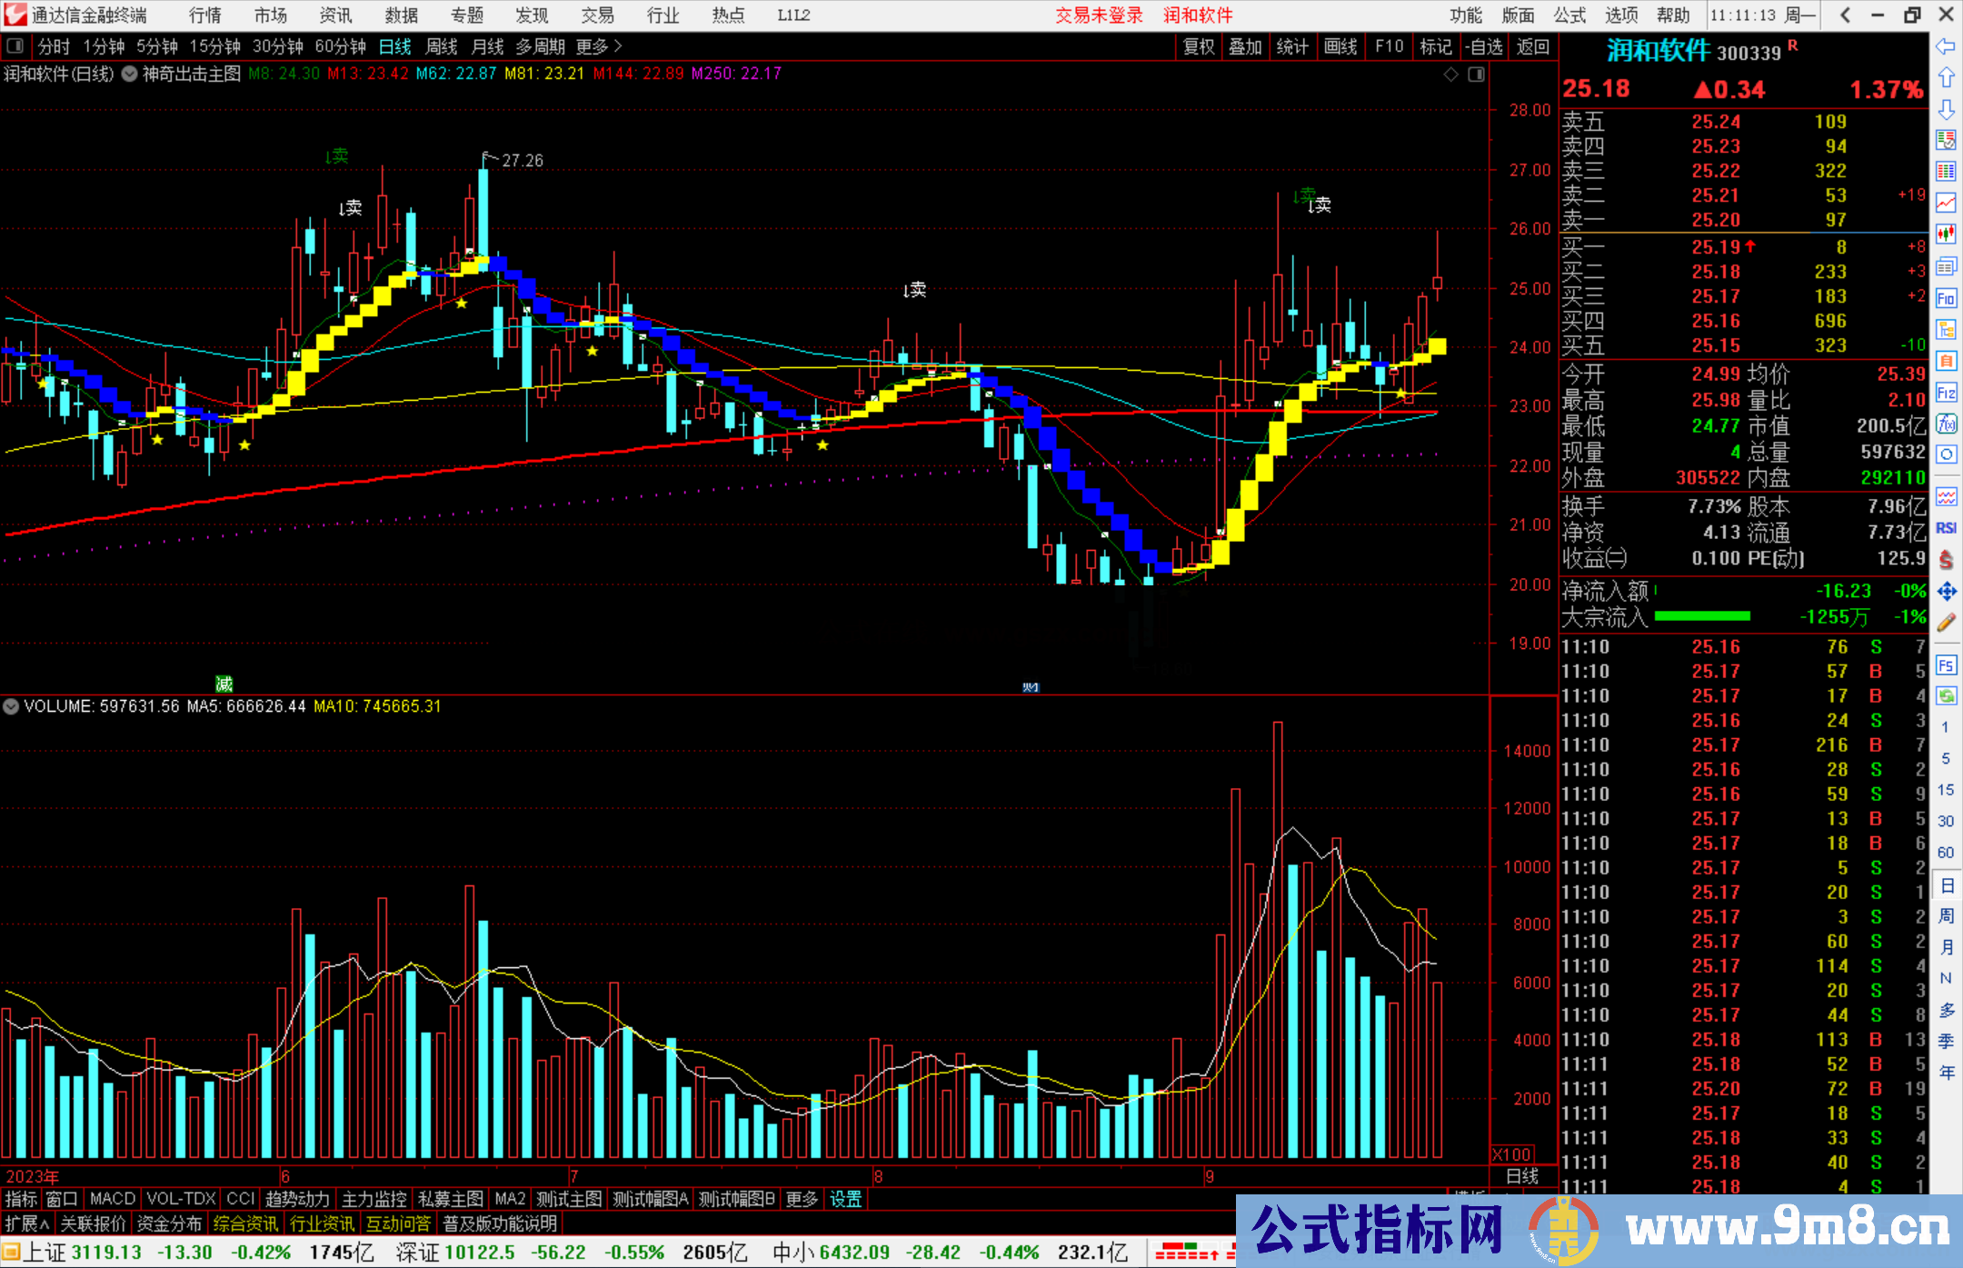
Task: Open the 行情 menu
Action: pyautogui.click(x=204, y=15)
